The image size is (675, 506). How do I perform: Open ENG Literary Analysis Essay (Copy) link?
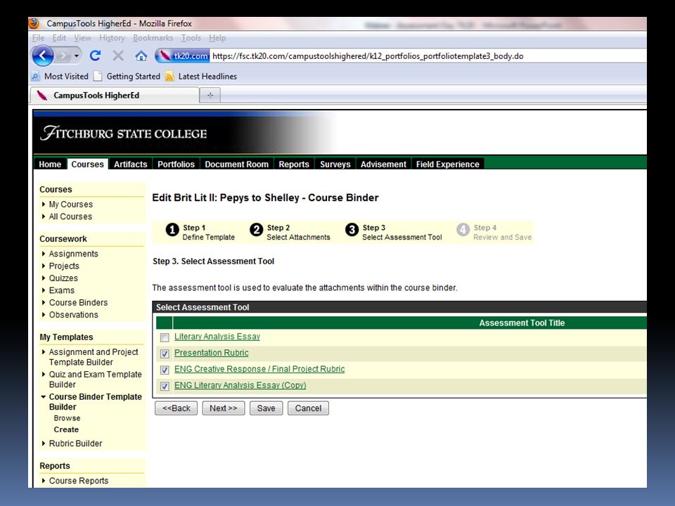pos(240,385)
